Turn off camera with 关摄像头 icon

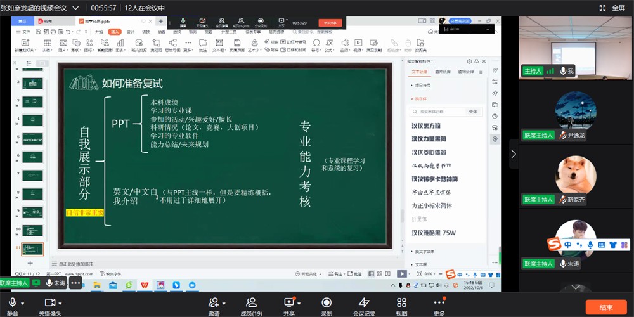pyautogui.click(x=50, y=303)
